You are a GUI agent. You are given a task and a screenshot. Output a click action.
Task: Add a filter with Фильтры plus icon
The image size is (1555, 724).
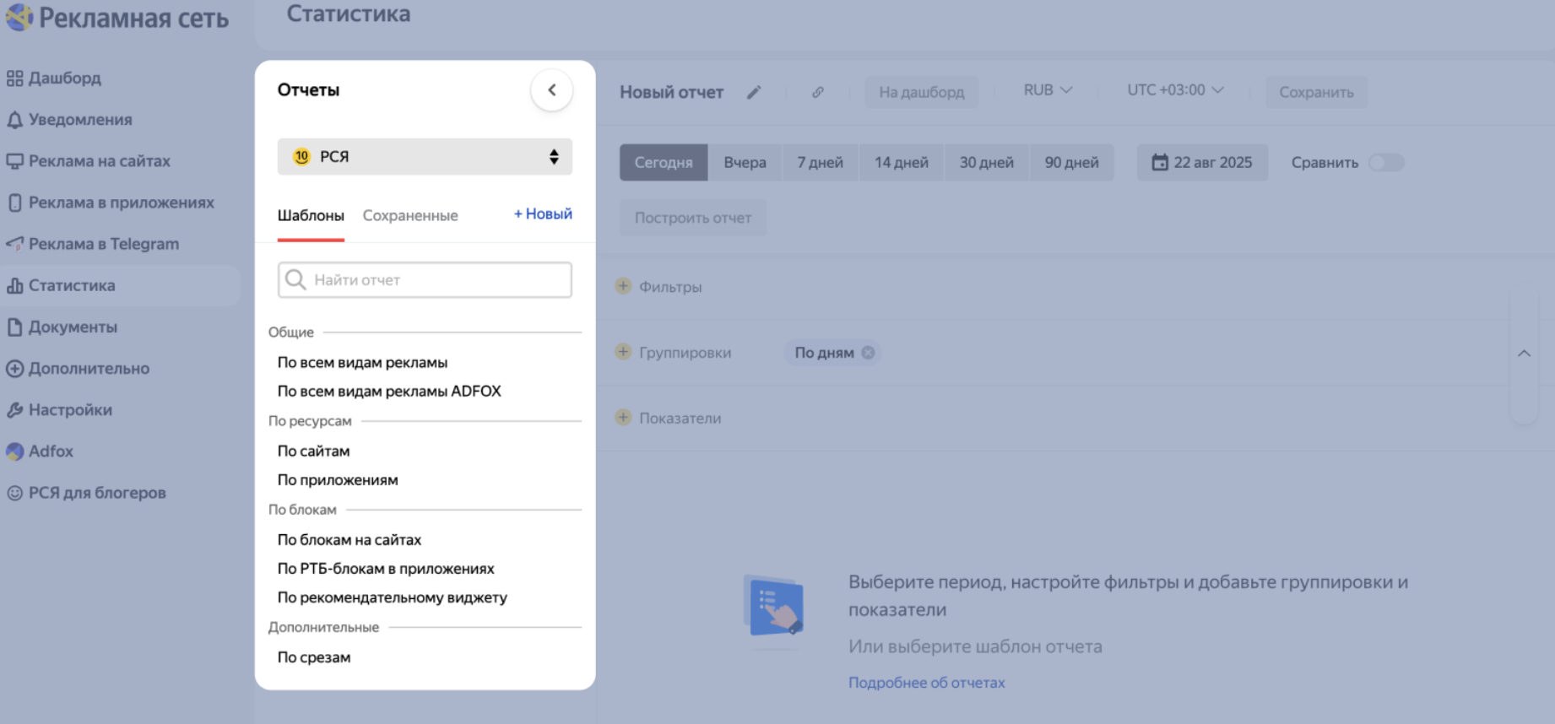pos(623,286)
